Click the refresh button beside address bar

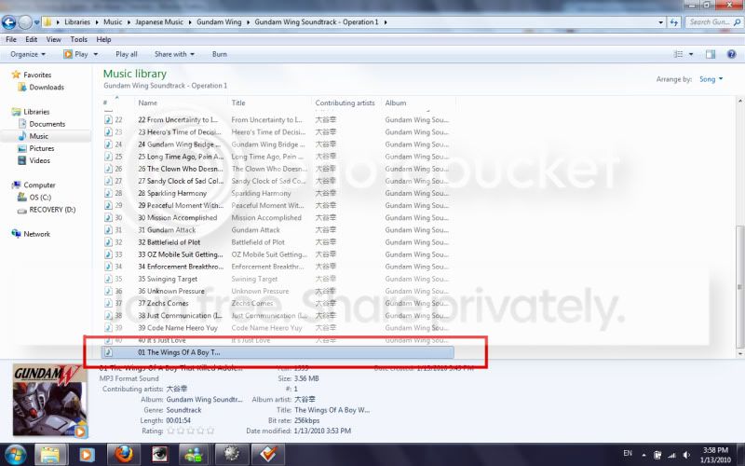coord(673,21)
